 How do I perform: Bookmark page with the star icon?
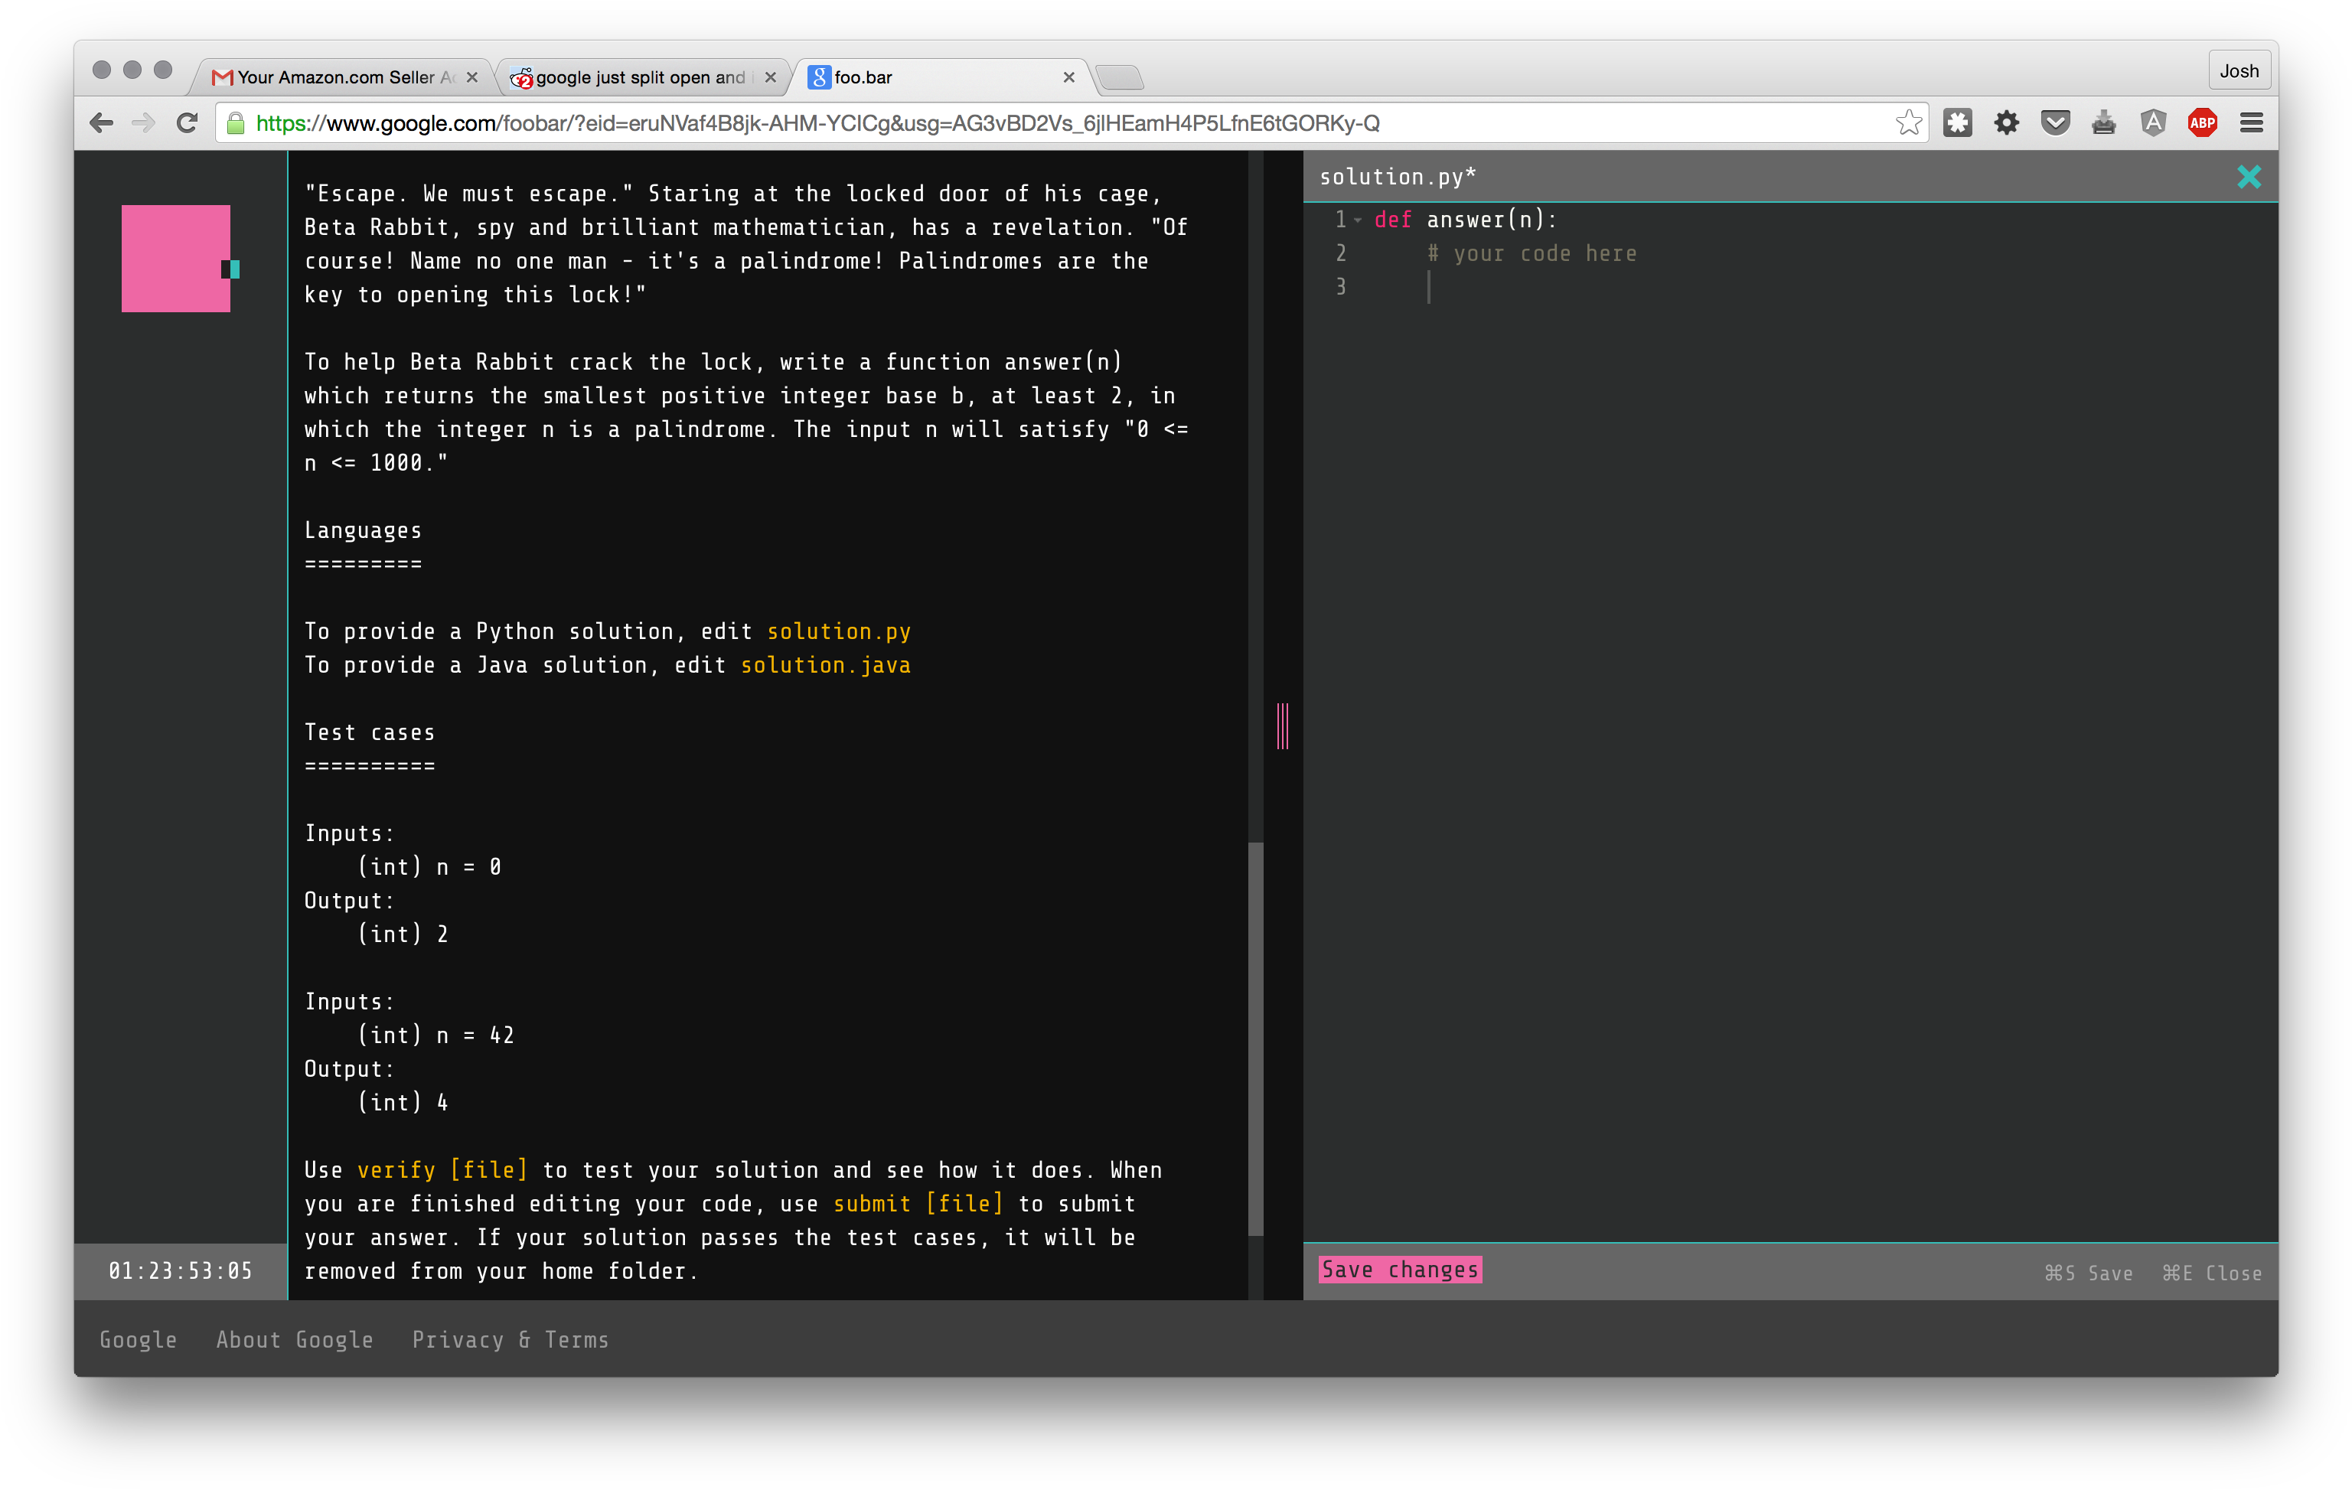[1907, 123]
